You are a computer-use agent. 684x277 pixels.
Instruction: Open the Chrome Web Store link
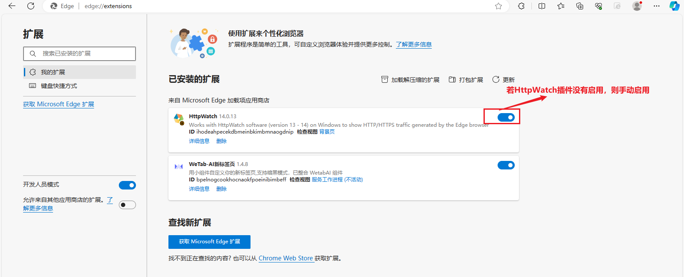click(286, 258)
